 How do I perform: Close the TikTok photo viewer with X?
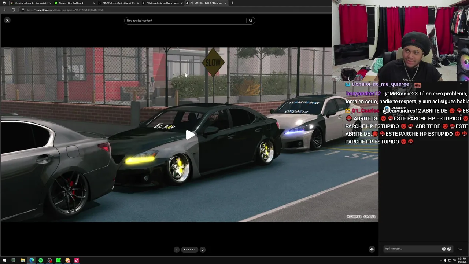[7, 20]
